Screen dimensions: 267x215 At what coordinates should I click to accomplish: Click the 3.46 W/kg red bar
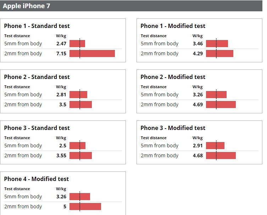point(217,44)
